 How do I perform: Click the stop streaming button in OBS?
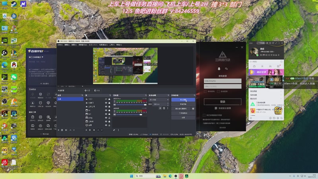pos(183,100)
